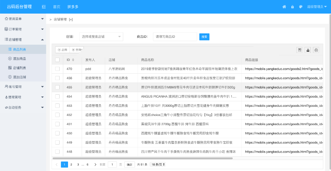Select current page 1 in pagination
This screenshot has width=331, height=171.
64,164
